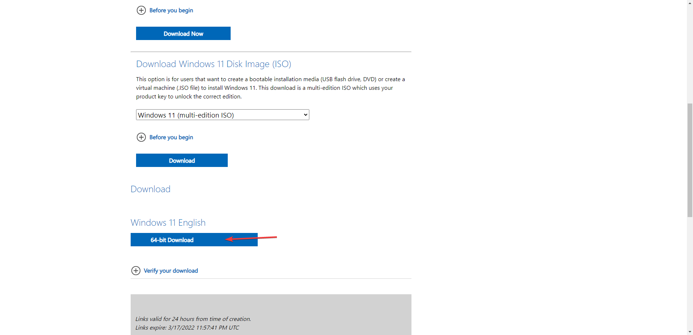Click the Windows 11 English heading

click(x=168, y=222)
